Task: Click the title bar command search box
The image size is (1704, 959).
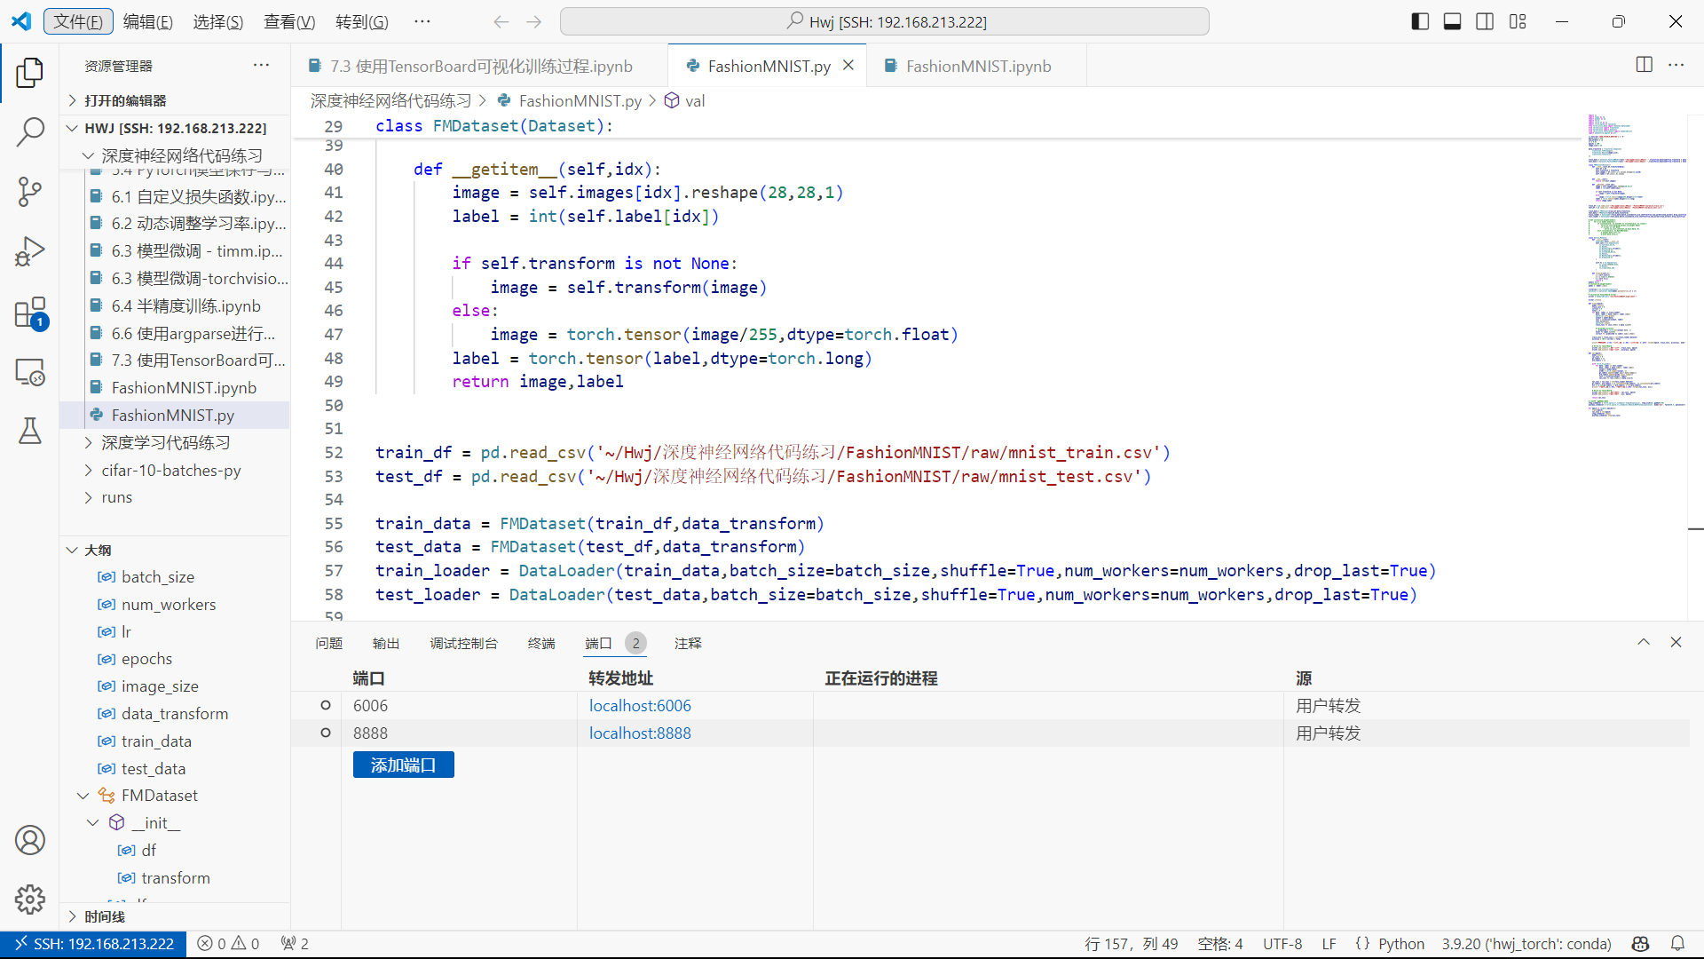Action: point(885,21)
